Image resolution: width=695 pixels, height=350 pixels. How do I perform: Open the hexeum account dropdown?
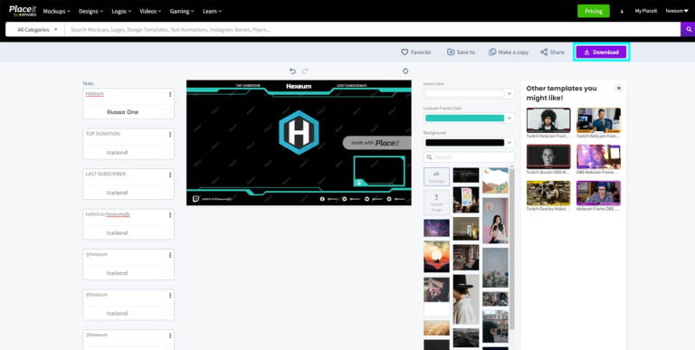coord(677,11)
